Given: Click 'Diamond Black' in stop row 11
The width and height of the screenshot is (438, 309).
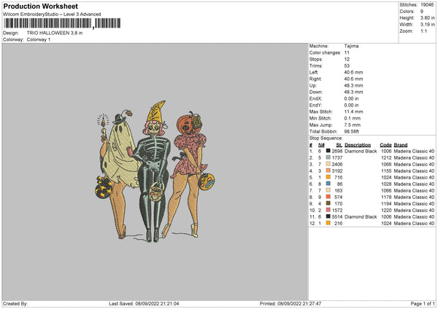Looking at the screenshot, I should pyautogui.click(x=361, y=216).
